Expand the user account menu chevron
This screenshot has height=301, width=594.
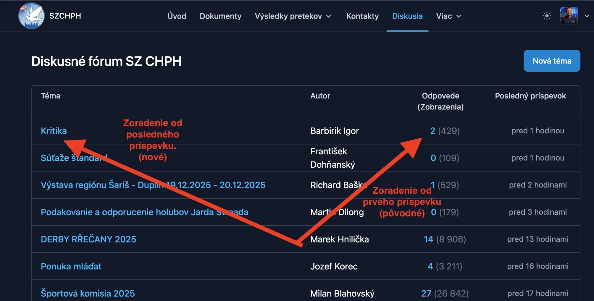coord(587,16)
